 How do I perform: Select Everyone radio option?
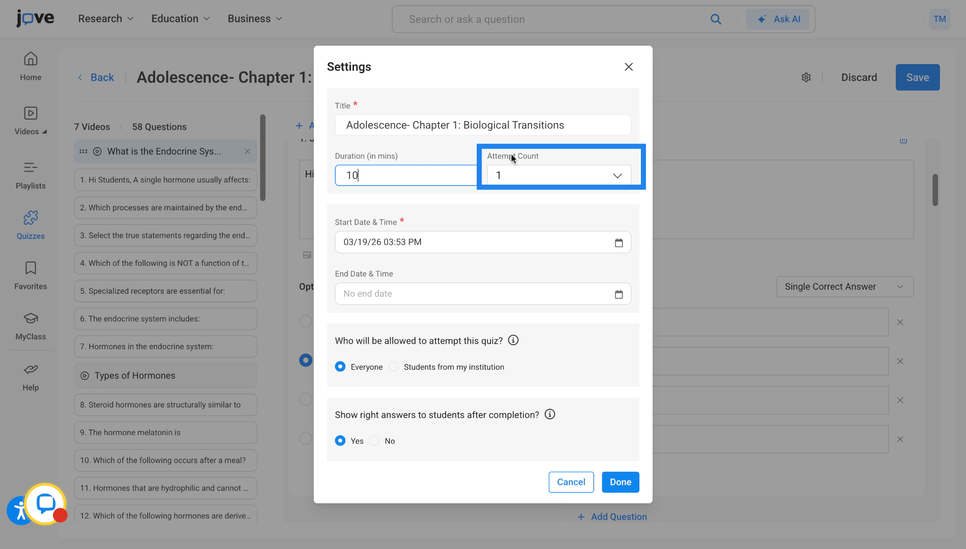point(340,367)
